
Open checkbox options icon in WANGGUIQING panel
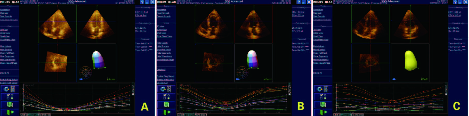pos(10,97)
